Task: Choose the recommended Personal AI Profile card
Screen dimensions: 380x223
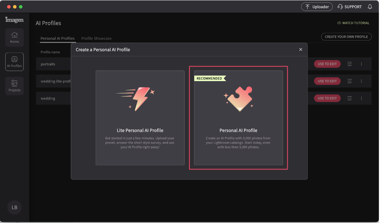Action: 238,118
